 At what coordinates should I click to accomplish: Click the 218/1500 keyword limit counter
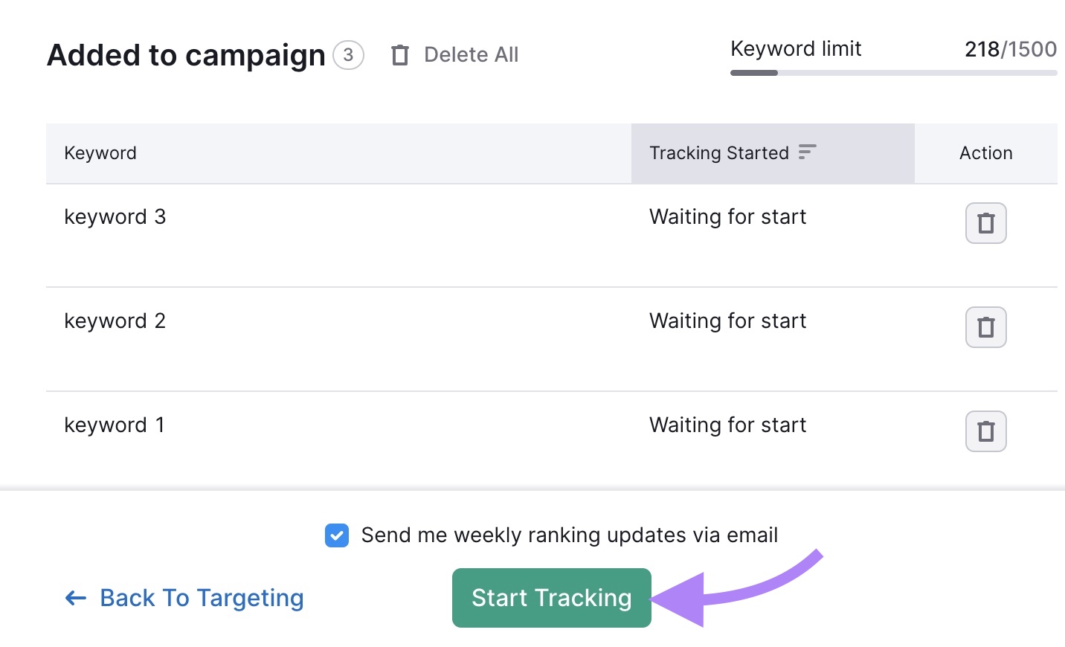(x=1010, y=48)
